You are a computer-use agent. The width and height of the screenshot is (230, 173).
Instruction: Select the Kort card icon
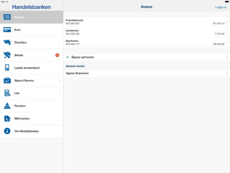pos(7,30)
